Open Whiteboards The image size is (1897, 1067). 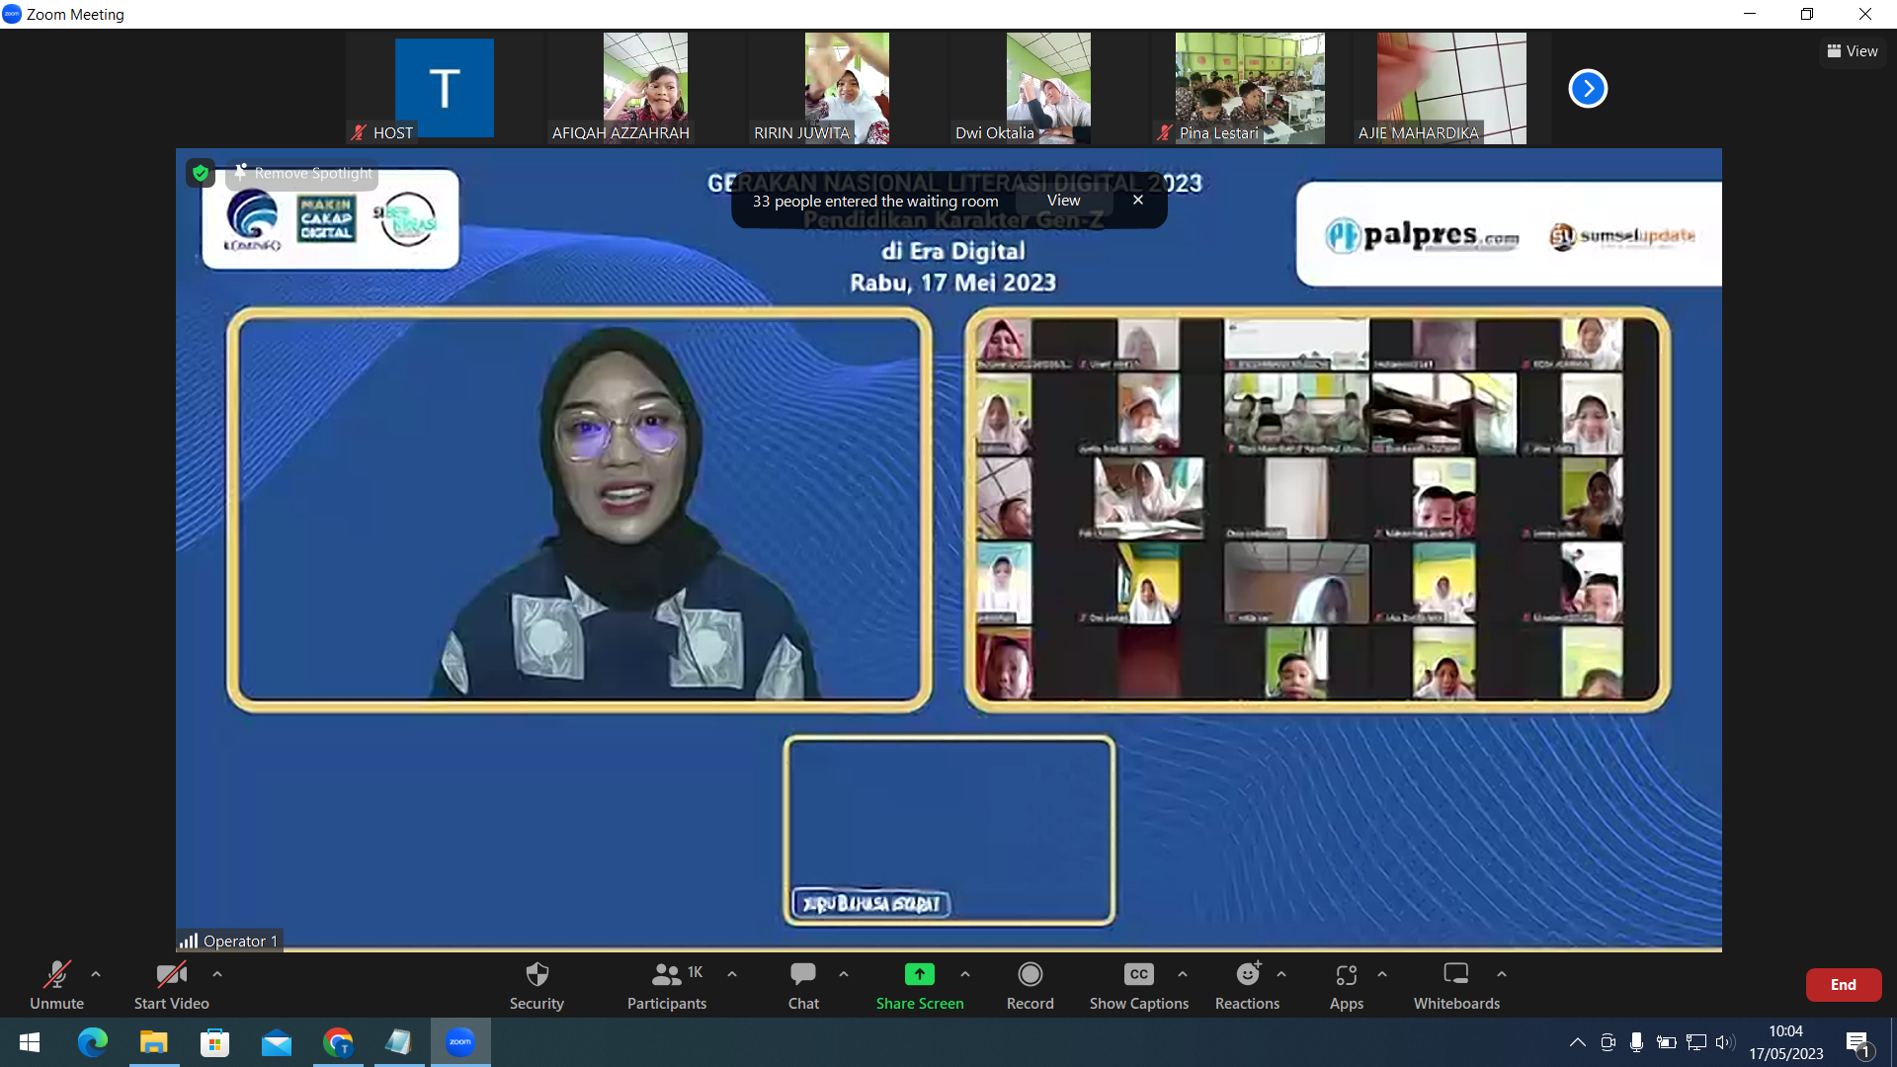pos(1456,985)
